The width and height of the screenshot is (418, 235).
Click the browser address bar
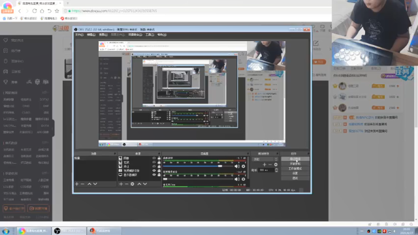197,11
